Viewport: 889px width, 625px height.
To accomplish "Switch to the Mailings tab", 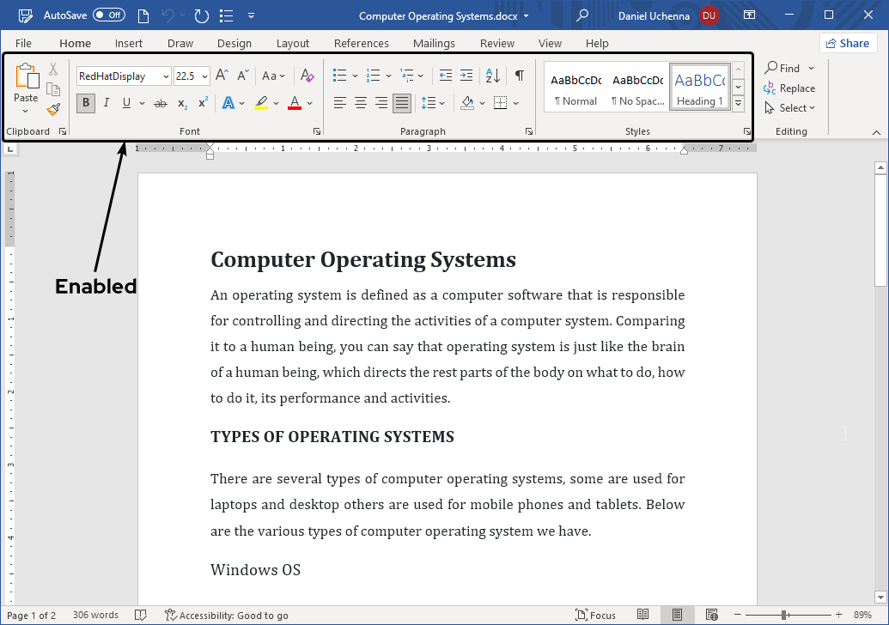I will click(434, 43).
